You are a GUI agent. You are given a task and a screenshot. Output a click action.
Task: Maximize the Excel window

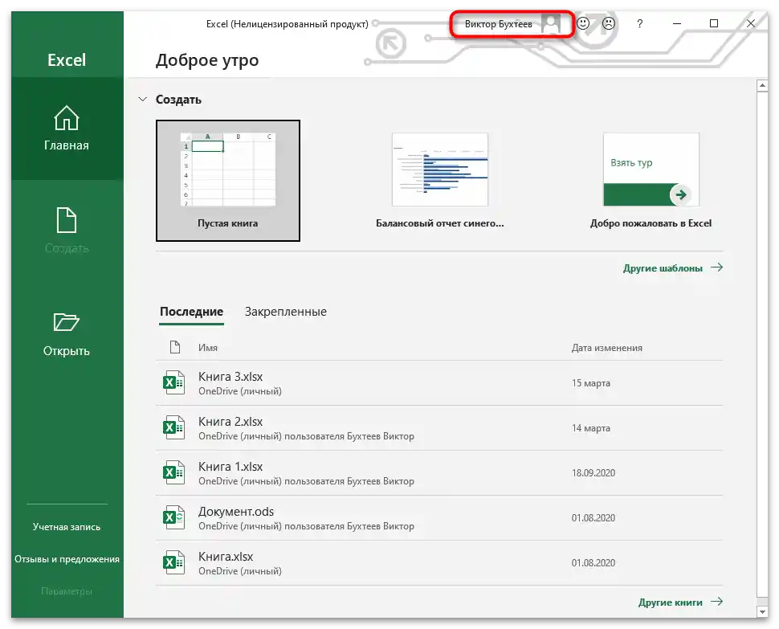[714, 23]
